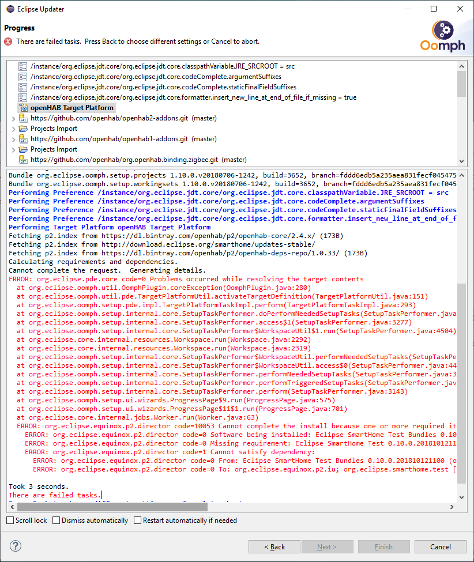Image resolution: width=474 pixels, height=562 pixels.
Task: Cancel the Eclipse Updater wizard
Action: pyautogui.click(x=441, y=546)
